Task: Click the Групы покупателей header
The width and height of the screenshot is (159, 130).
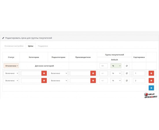Action: pos(114,55)
